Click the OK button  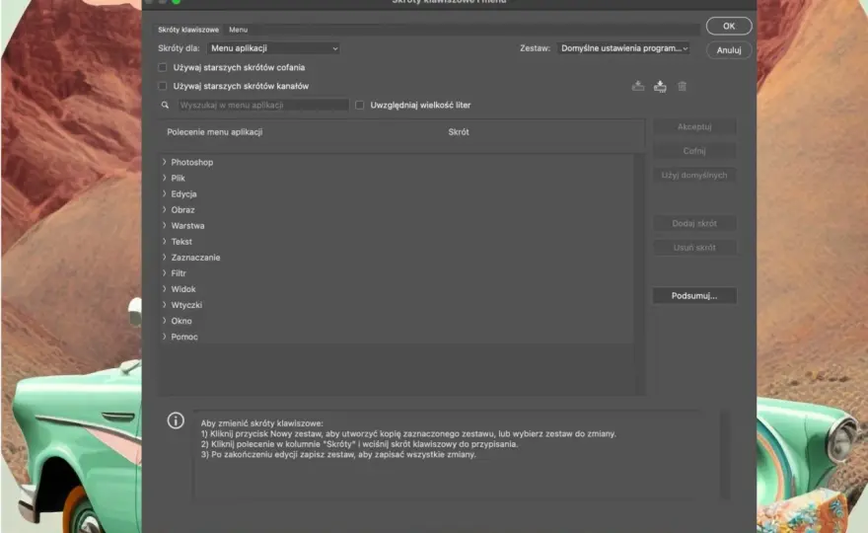click(x=729, y=26)
